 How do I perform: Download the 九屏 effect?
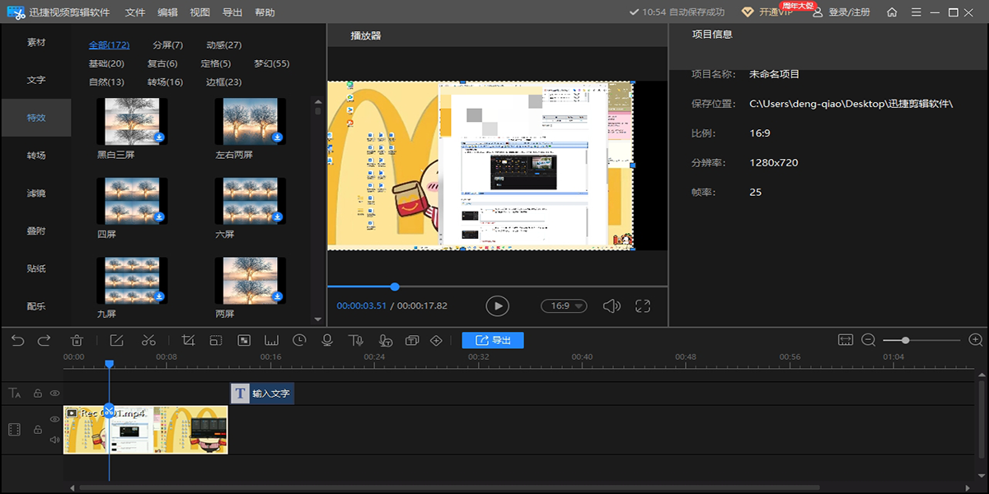(159, 296)
